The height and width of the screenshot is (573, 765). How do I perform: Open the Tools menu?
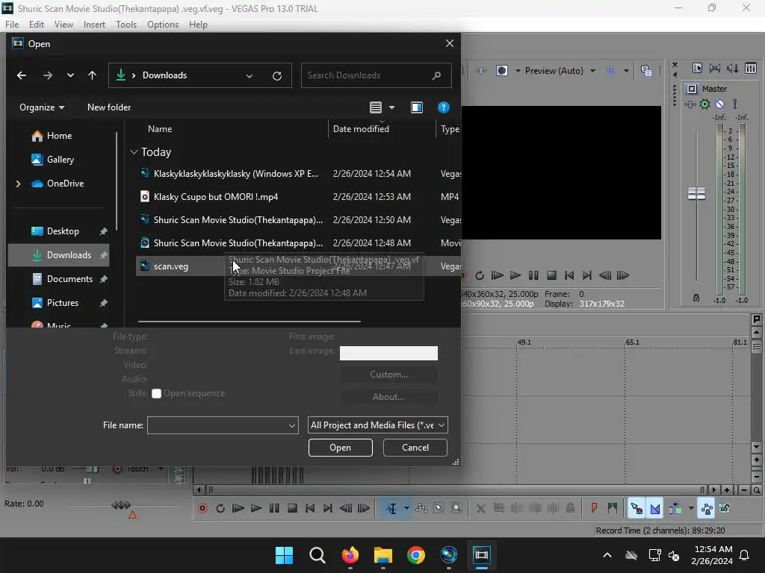[126, 25]
